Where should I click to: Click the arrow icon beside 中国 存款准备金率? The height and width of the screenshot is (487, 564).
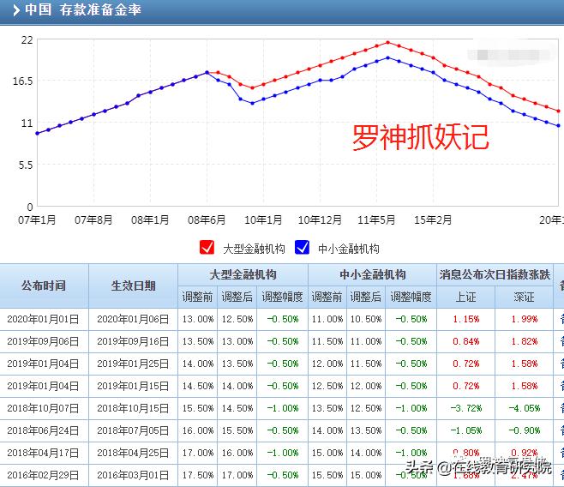pos(16,10)
